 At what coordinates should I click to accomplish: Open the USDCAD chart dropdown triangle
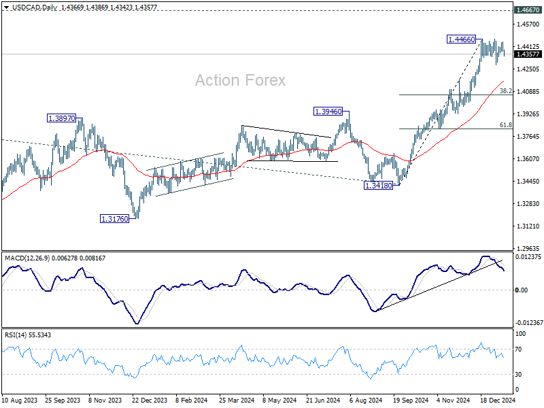pyautogui.click(x=6, y=7)
